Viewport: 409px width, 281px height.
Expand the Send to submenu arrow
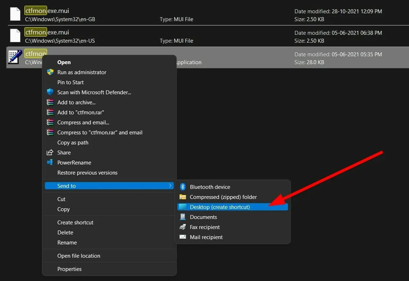coord(170,186)
